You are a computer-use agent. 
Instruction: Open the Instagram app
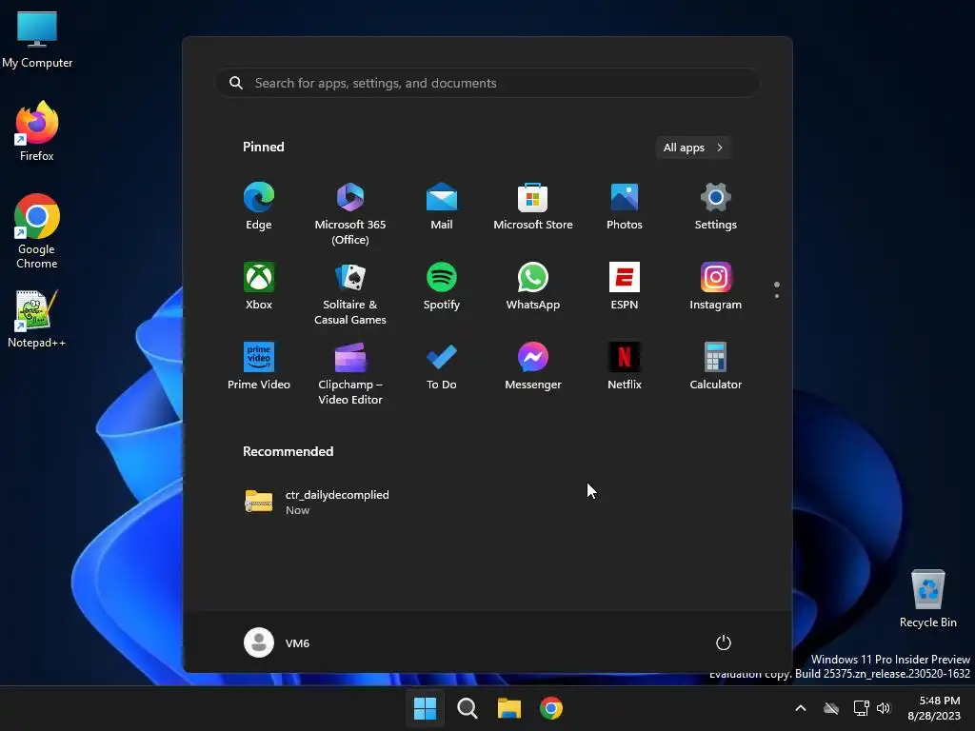(716, 286)
